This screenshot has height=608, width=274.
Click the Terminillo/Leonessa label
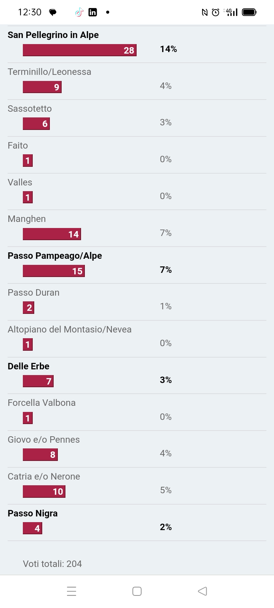point(49,72)
